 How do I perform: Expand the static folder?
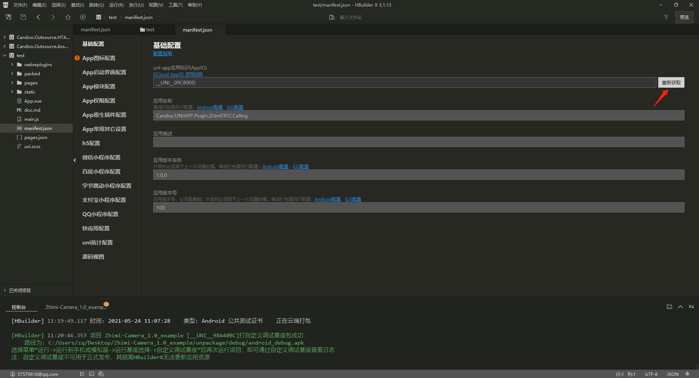(x=12, y=92)
